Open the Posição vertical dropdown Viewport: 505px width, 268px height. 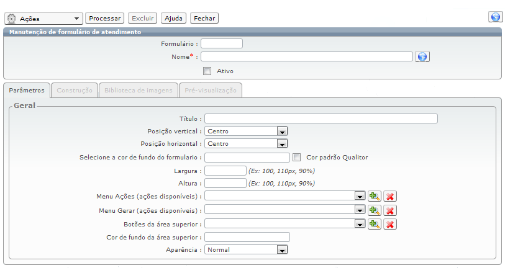click(246, 131)
